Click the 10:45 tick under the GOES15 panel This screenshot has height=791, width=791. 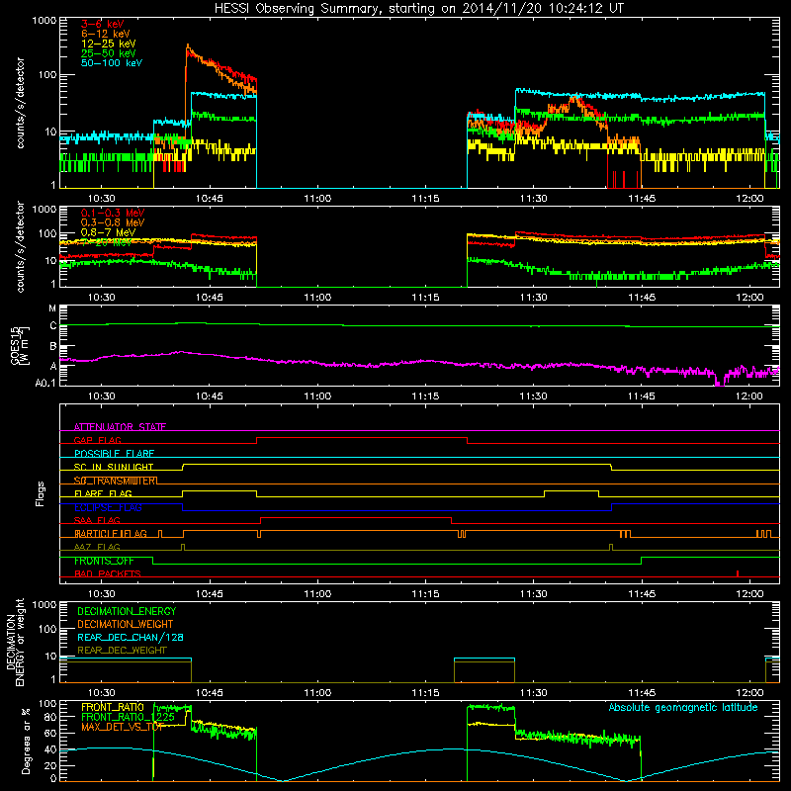point(210,396)
